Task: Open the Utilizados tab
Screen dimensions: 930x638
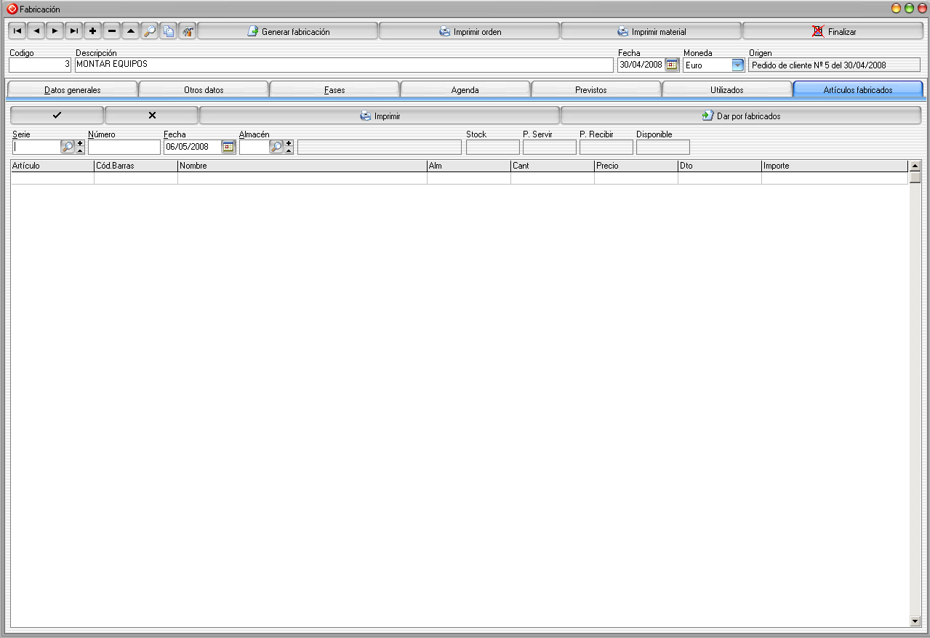Action: [726, 90]
